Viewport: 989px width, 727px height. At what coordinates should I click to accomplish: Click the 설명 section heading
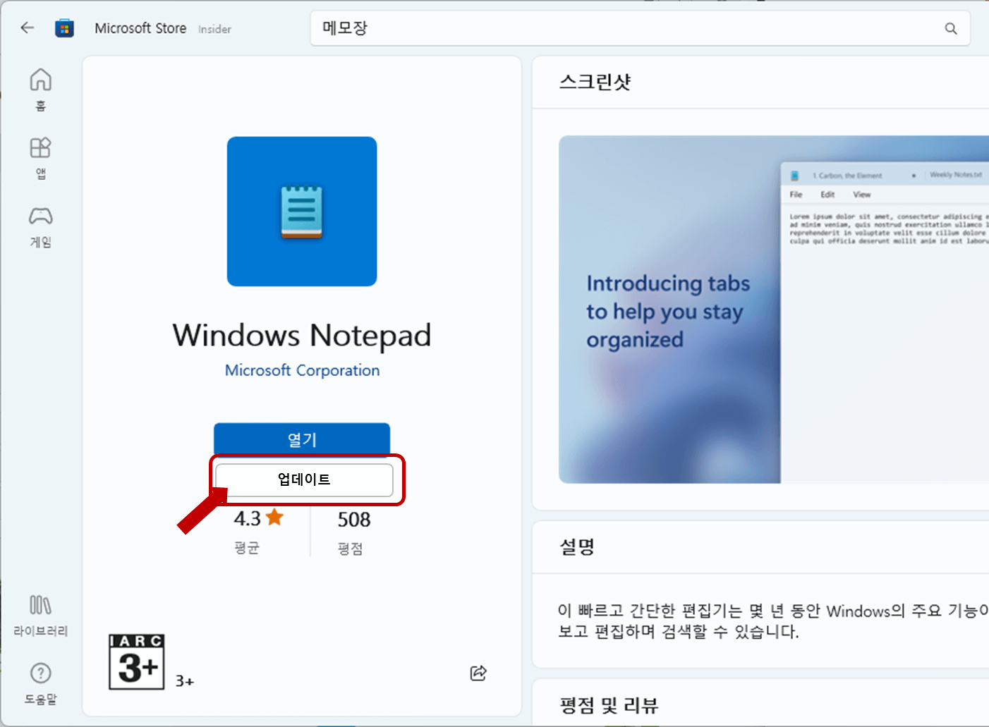[577, 546]
